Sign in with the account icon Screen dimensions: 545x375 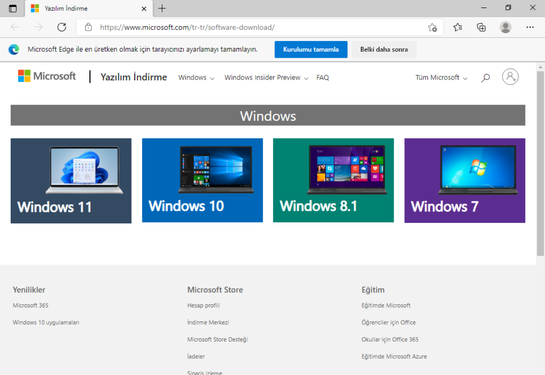(x=510, y=77)
